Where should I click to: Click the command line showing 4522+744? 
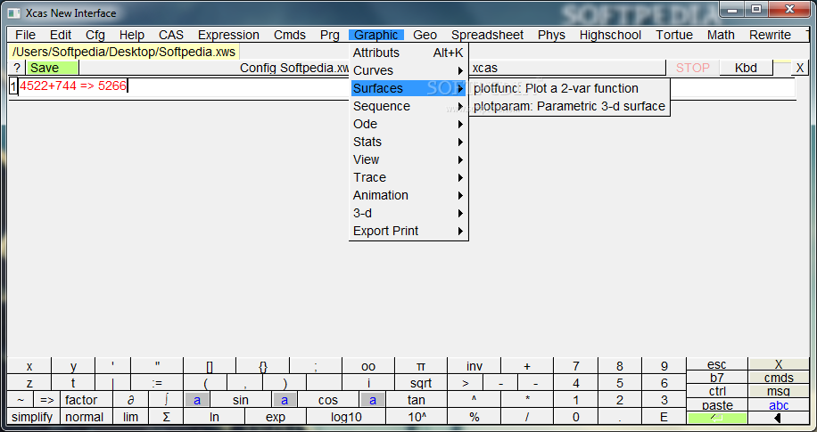point(407,86)
